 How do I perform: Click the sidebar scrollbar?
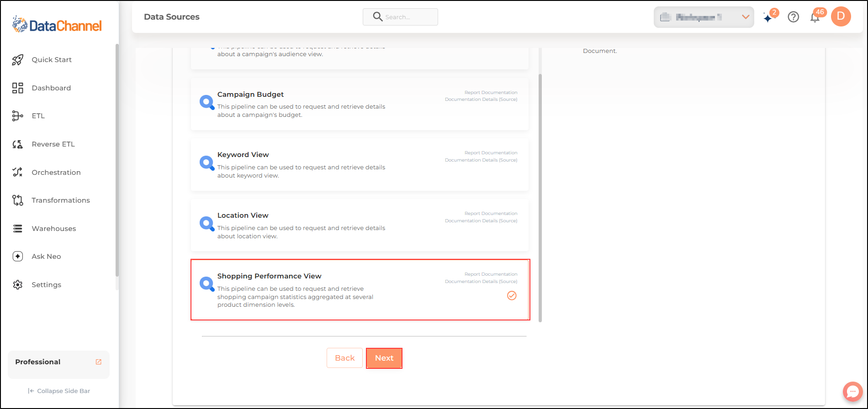point(117,160)
